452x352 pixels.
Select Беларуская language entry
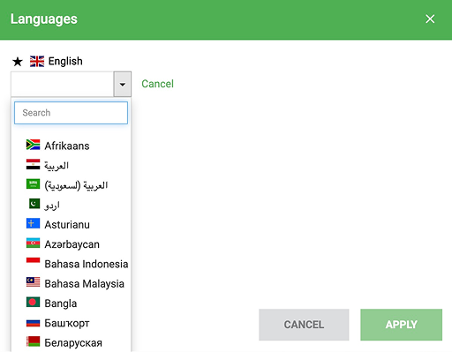click(73, 342)
